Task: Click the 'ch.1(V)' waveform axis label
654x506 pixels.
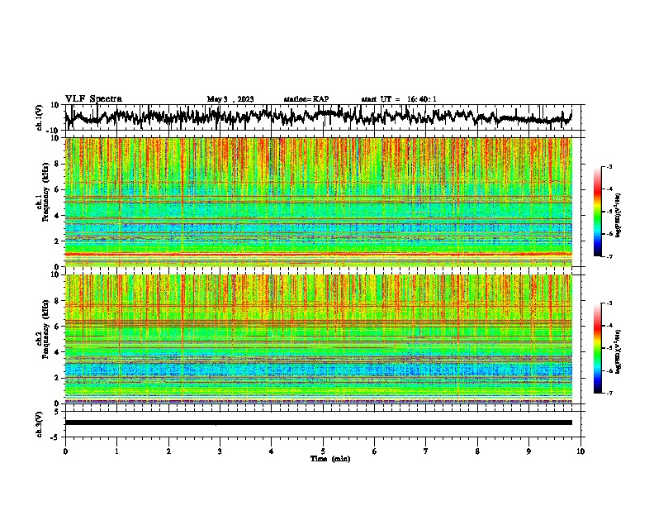Action: click(40, 117)
